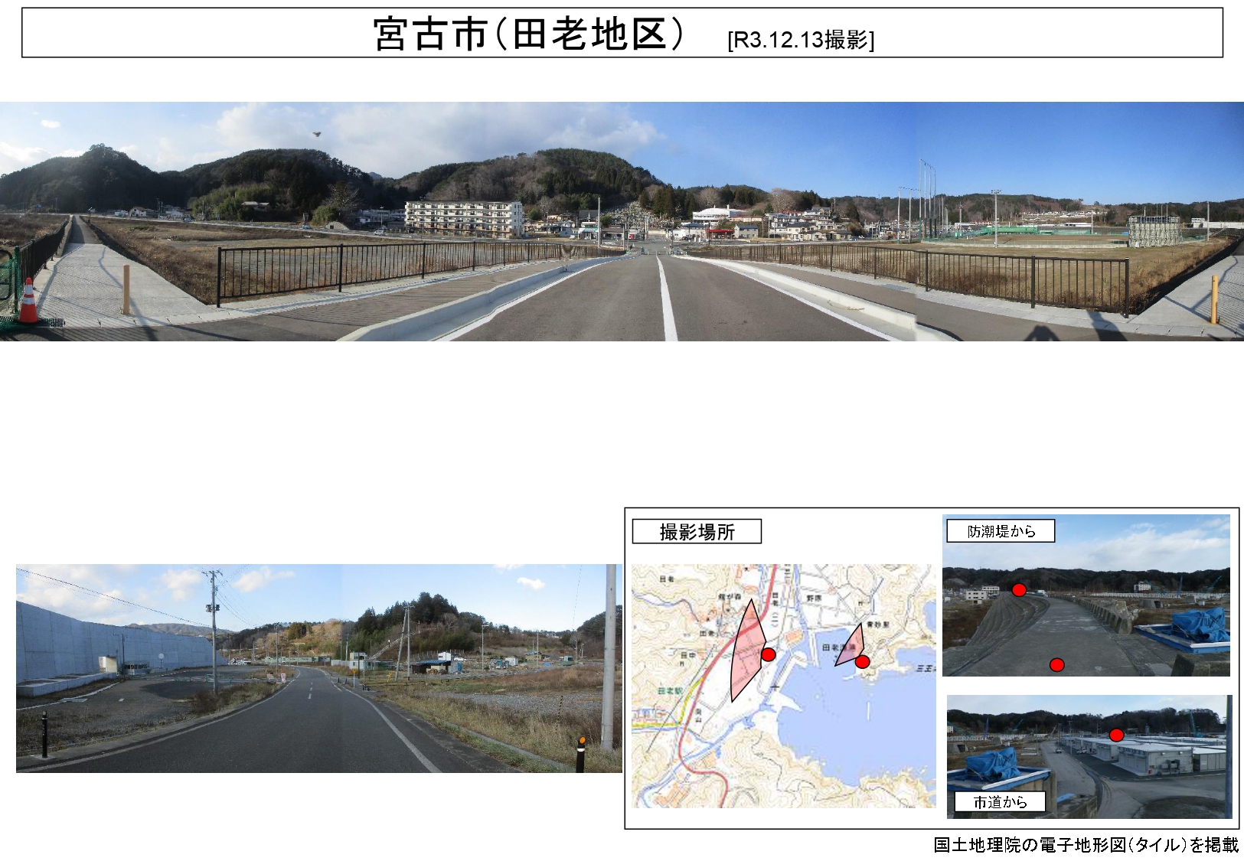
Task: Click the bird flying in the panorama sky
Action: [316, 135]
